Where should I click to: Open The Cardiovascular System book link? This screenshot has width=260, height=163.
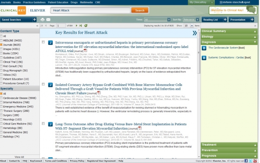pyautogui.click(x=223, y=48)
